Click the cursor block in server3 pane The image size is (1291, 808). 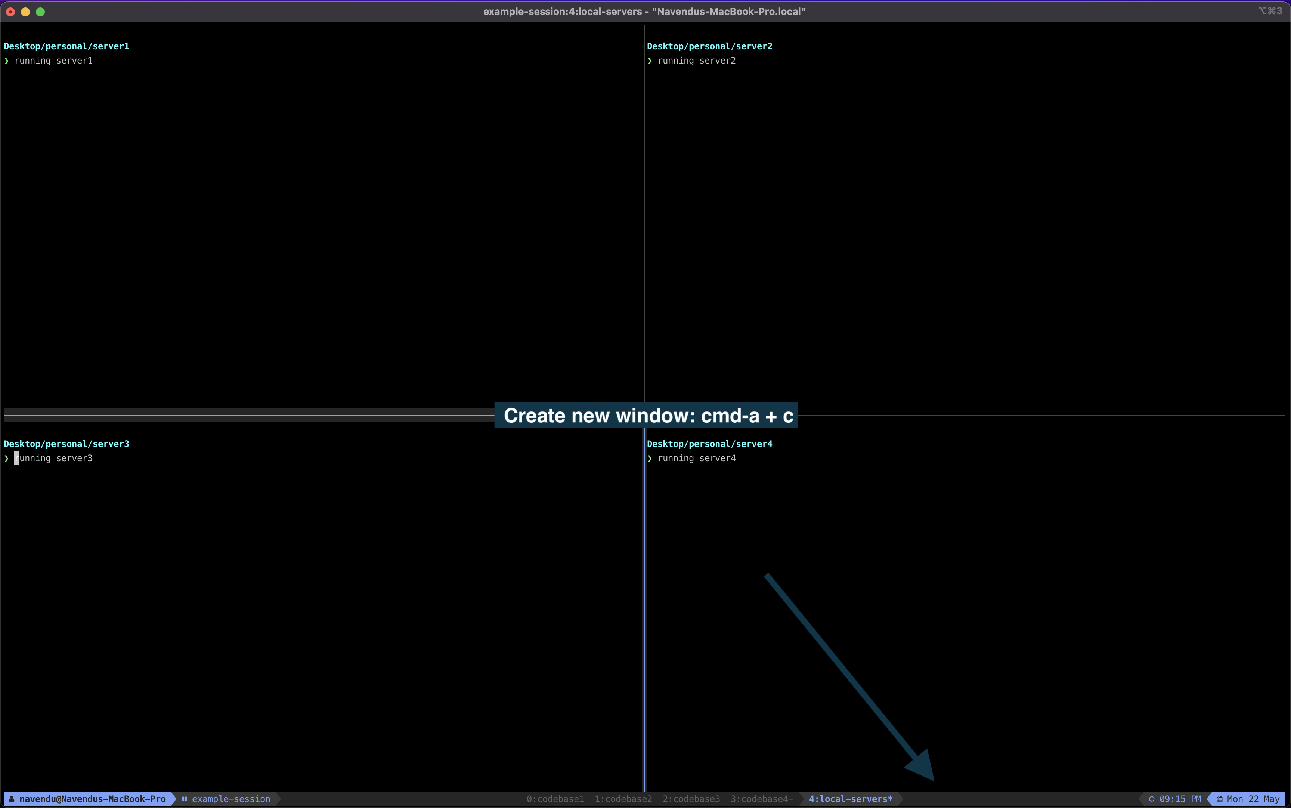click(16, 459)
